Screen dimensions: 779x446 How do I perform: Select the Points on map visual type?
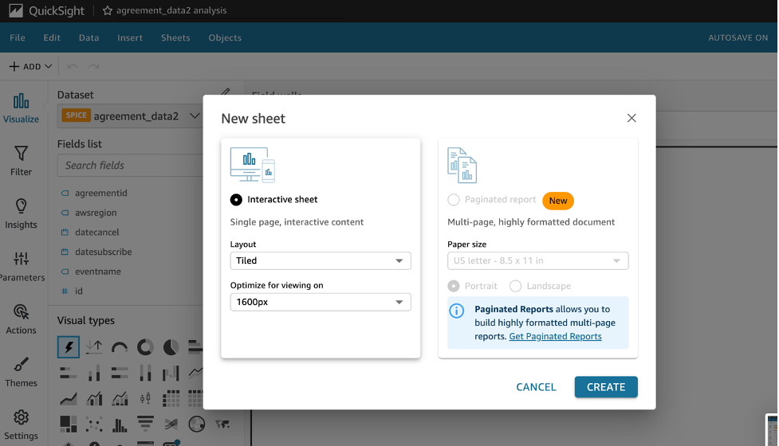coord(197,424)
